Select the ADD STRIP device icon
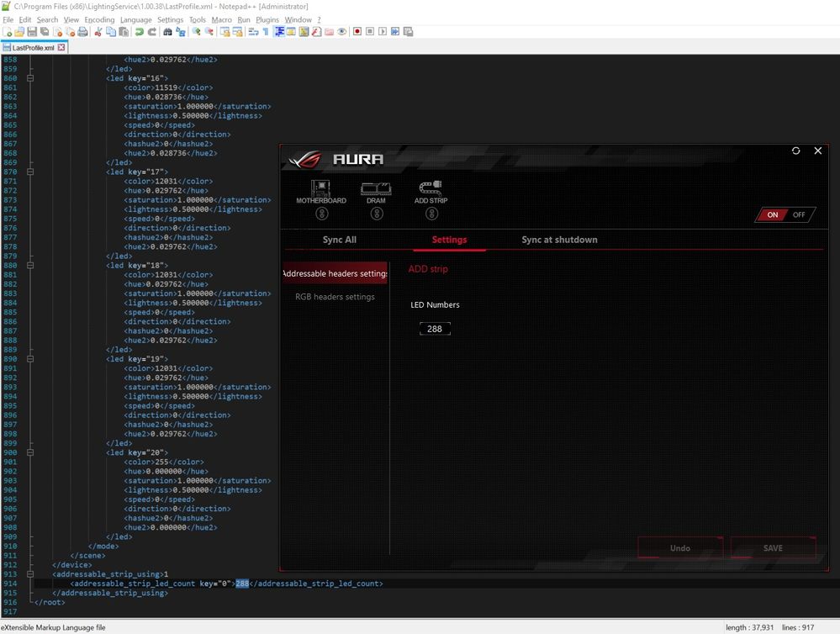This screenshot has height=634, width=840. pos(431,192)
